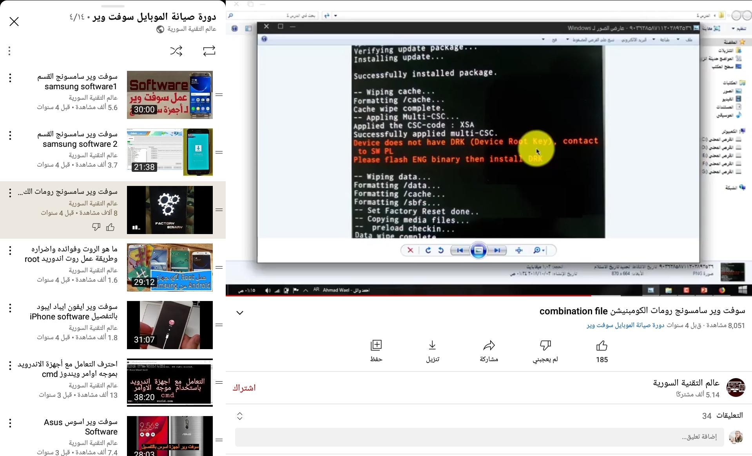Dislike the current video in playlist row
The image size is (752, 456).
[x=96, y=227]
